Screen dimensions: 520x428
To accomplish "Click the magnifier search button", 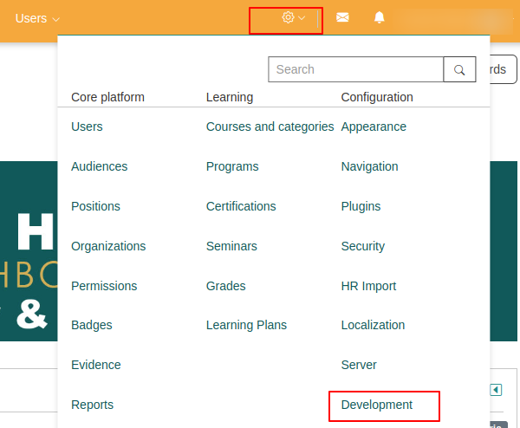I will pyautogui.click(x=459, y=69).
